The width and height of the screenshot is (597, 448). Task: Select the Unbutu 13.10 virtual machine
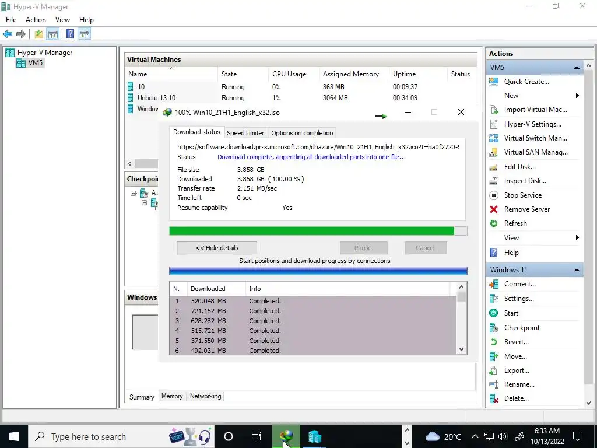[x=156, y=98]
